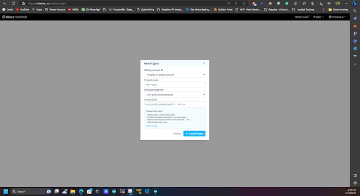Open YouTube bookmark

(22, 10)
